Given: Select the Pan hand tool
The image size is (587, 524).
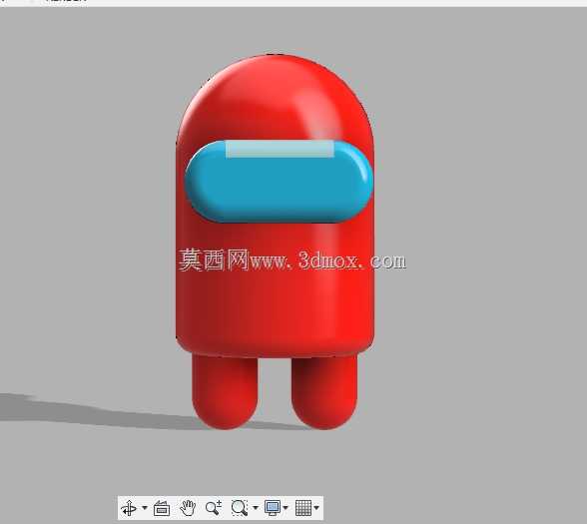Looking at the screenshot, I should (x=188, y=508).
